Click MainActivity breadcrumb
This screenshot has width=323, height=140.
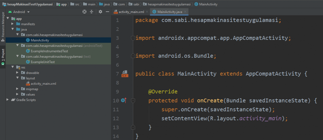click(206, 4)
